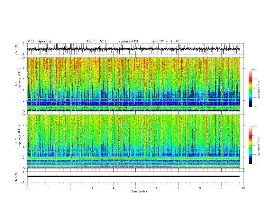Click the ch.1 PSD color scale bar
Screen dimensions: 274x211
[250, 88]
